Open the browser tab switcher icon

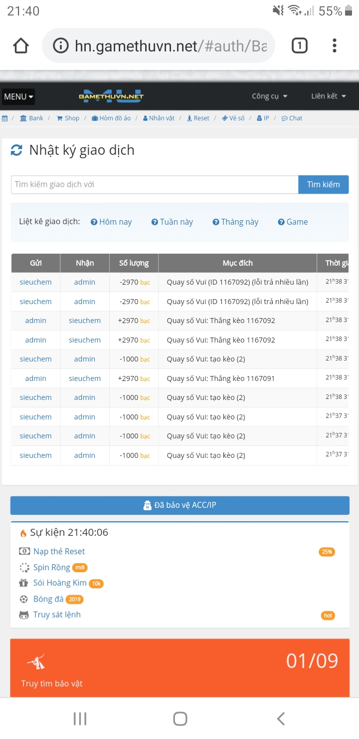click(x=299, y=46)
